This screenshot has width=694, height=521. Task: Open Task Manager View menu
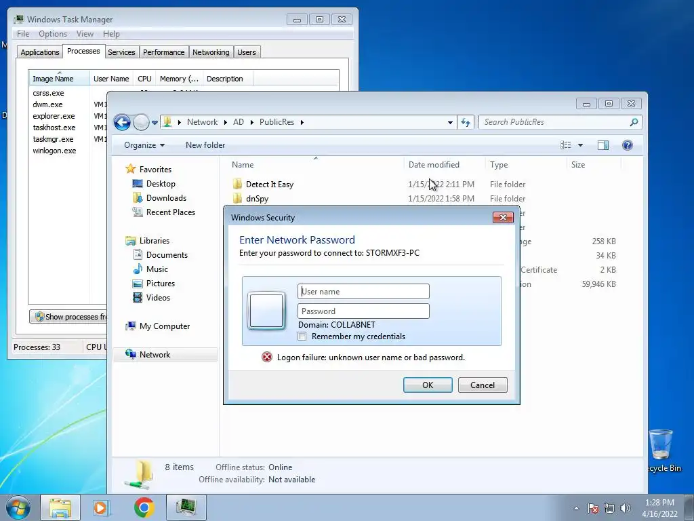(85, 34)
